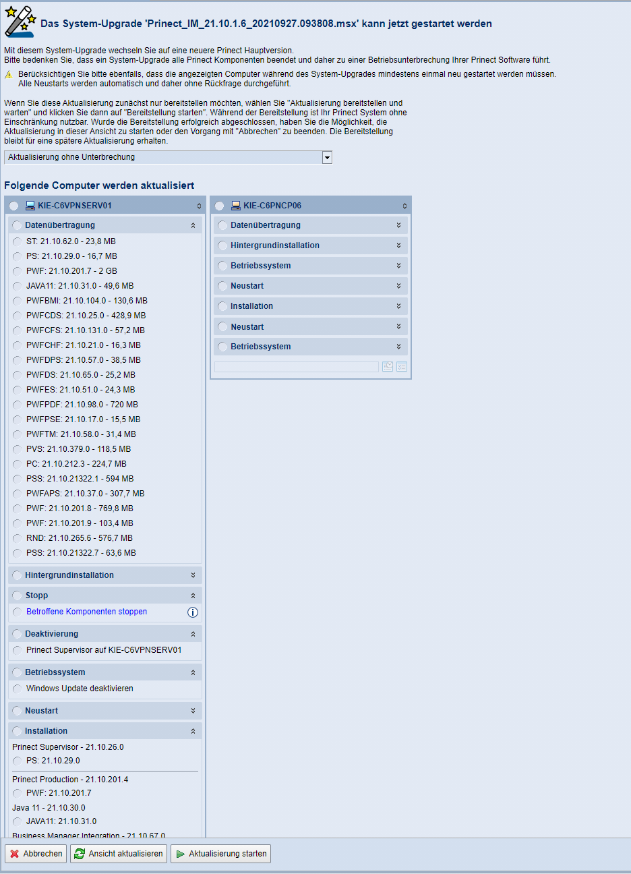Select the PSS: 21.10.21322.7 - 63,6 MB row

pyautogui.click(x=105, y=553)
